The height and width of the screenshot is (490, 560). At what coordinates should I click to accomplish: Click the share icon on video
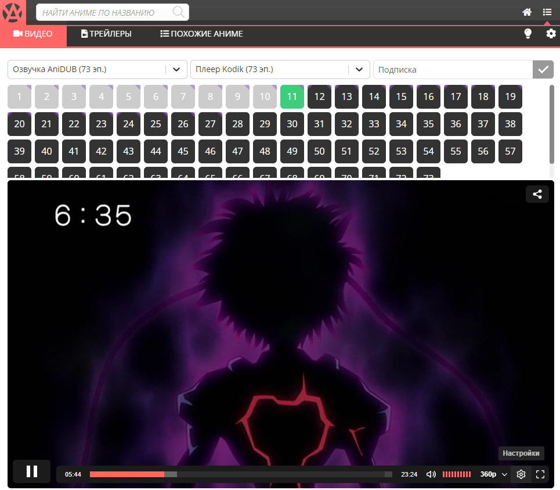tap(537, 195)
